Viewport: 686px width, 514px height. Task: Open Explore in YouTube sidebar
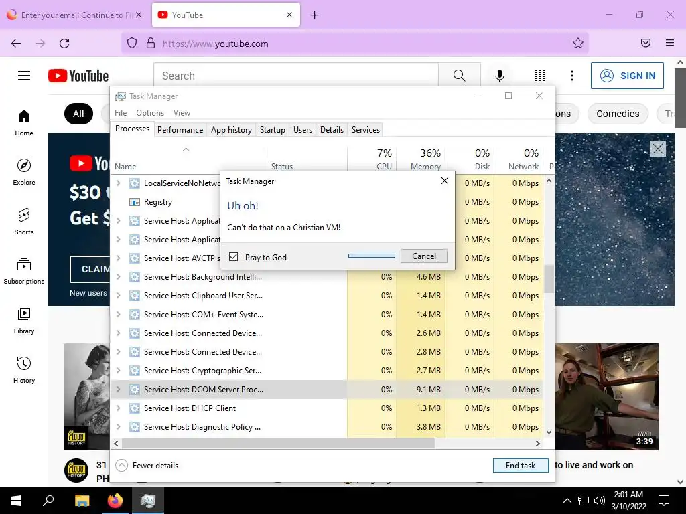coord(24,172)
